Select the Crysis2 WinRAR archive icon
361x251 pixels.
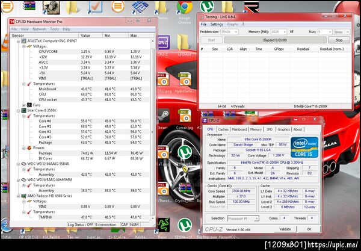tap(185, 189)
